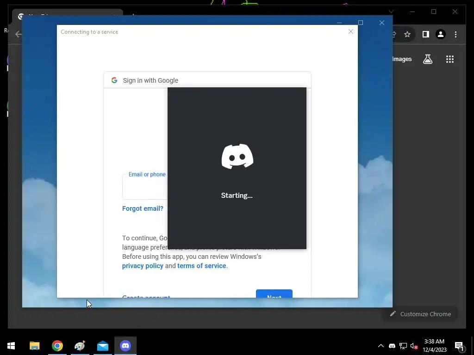Viewport: 474px width, 355px height.
Task: Maximize the blue settings window
Action: tap(360, 23)
